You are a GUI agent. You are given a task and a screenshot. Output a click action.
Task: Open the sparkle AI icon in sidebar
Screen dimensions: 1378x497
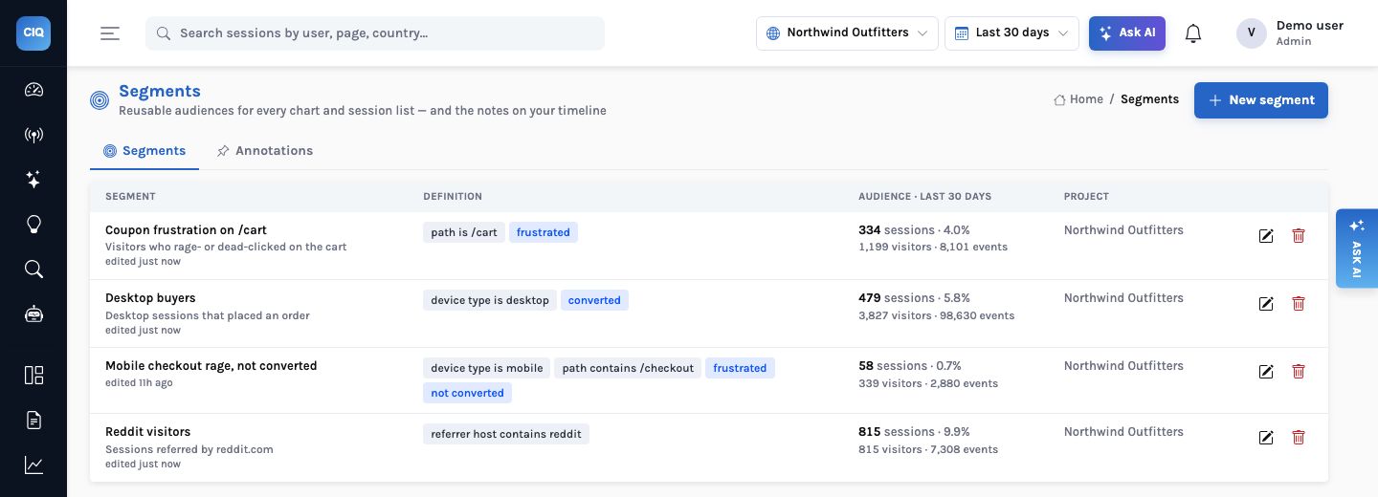[x=33, y=180]
